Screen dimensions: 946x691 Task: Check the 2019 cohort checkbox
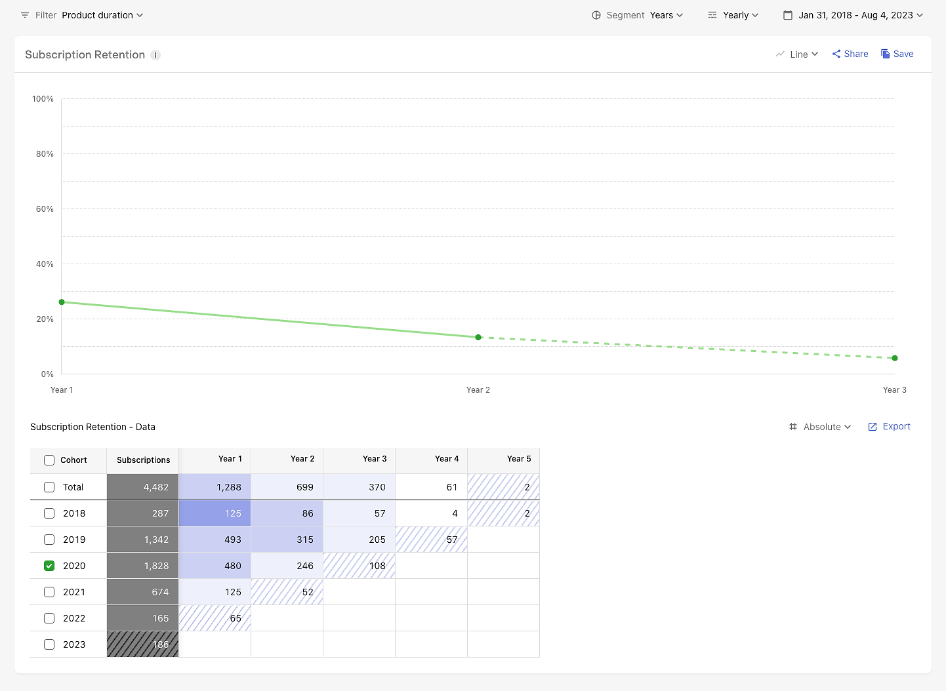pos(49,540)
